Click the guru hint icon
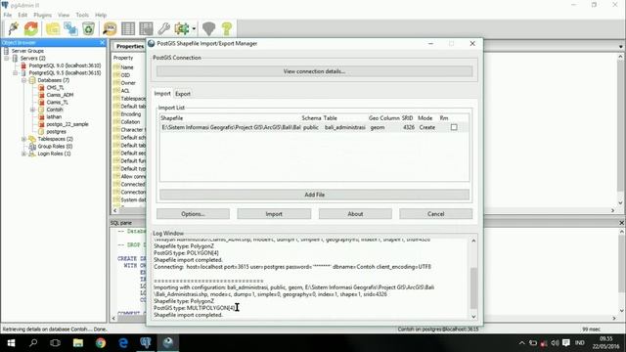Image resolution: width=626 pixels, height=352 pixels. click(208, 28)
